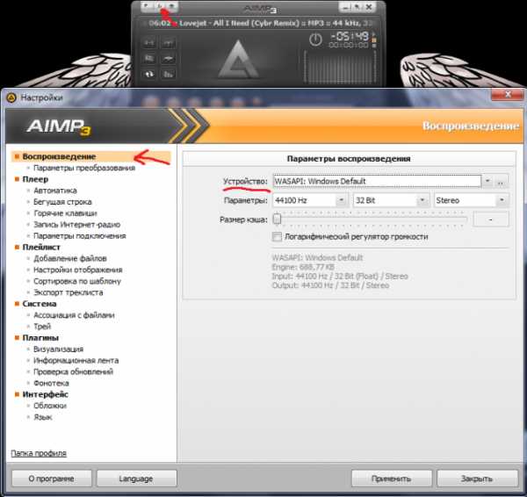527x497 pixels.
Task: Open the Обложки settings page
Action: tap(50, 406)
